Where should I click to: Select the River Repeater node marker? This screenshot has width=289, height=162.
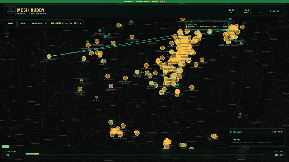coord(146,65)
